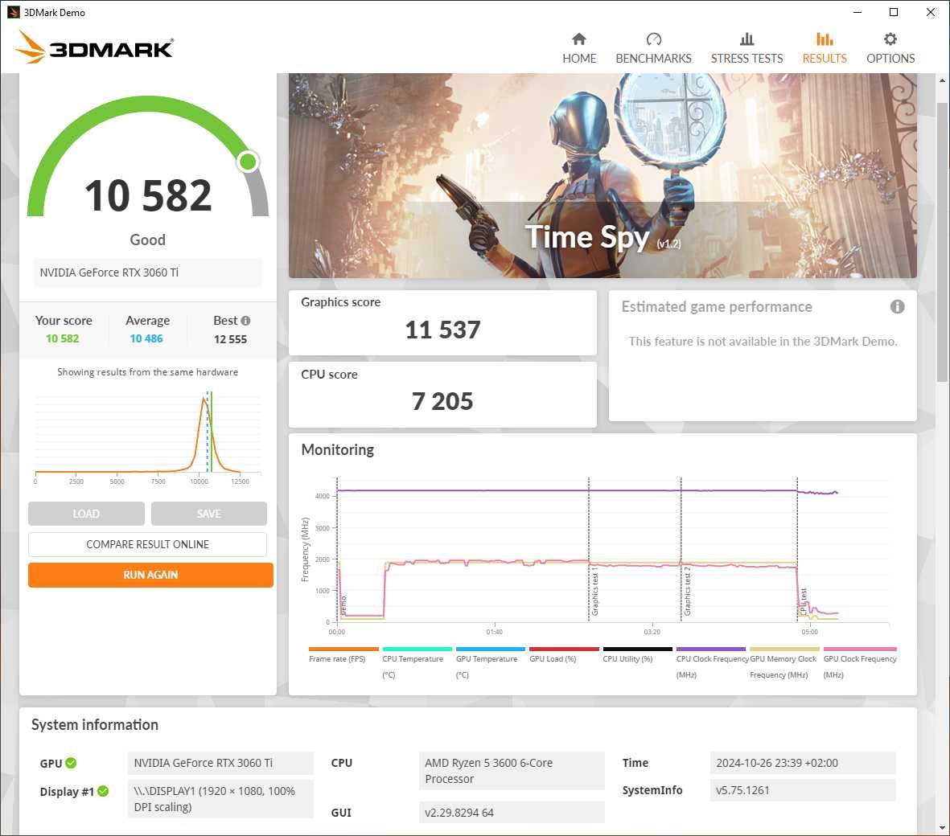Toggle Frame rate (FPS) legend swatch

[343, 649]
